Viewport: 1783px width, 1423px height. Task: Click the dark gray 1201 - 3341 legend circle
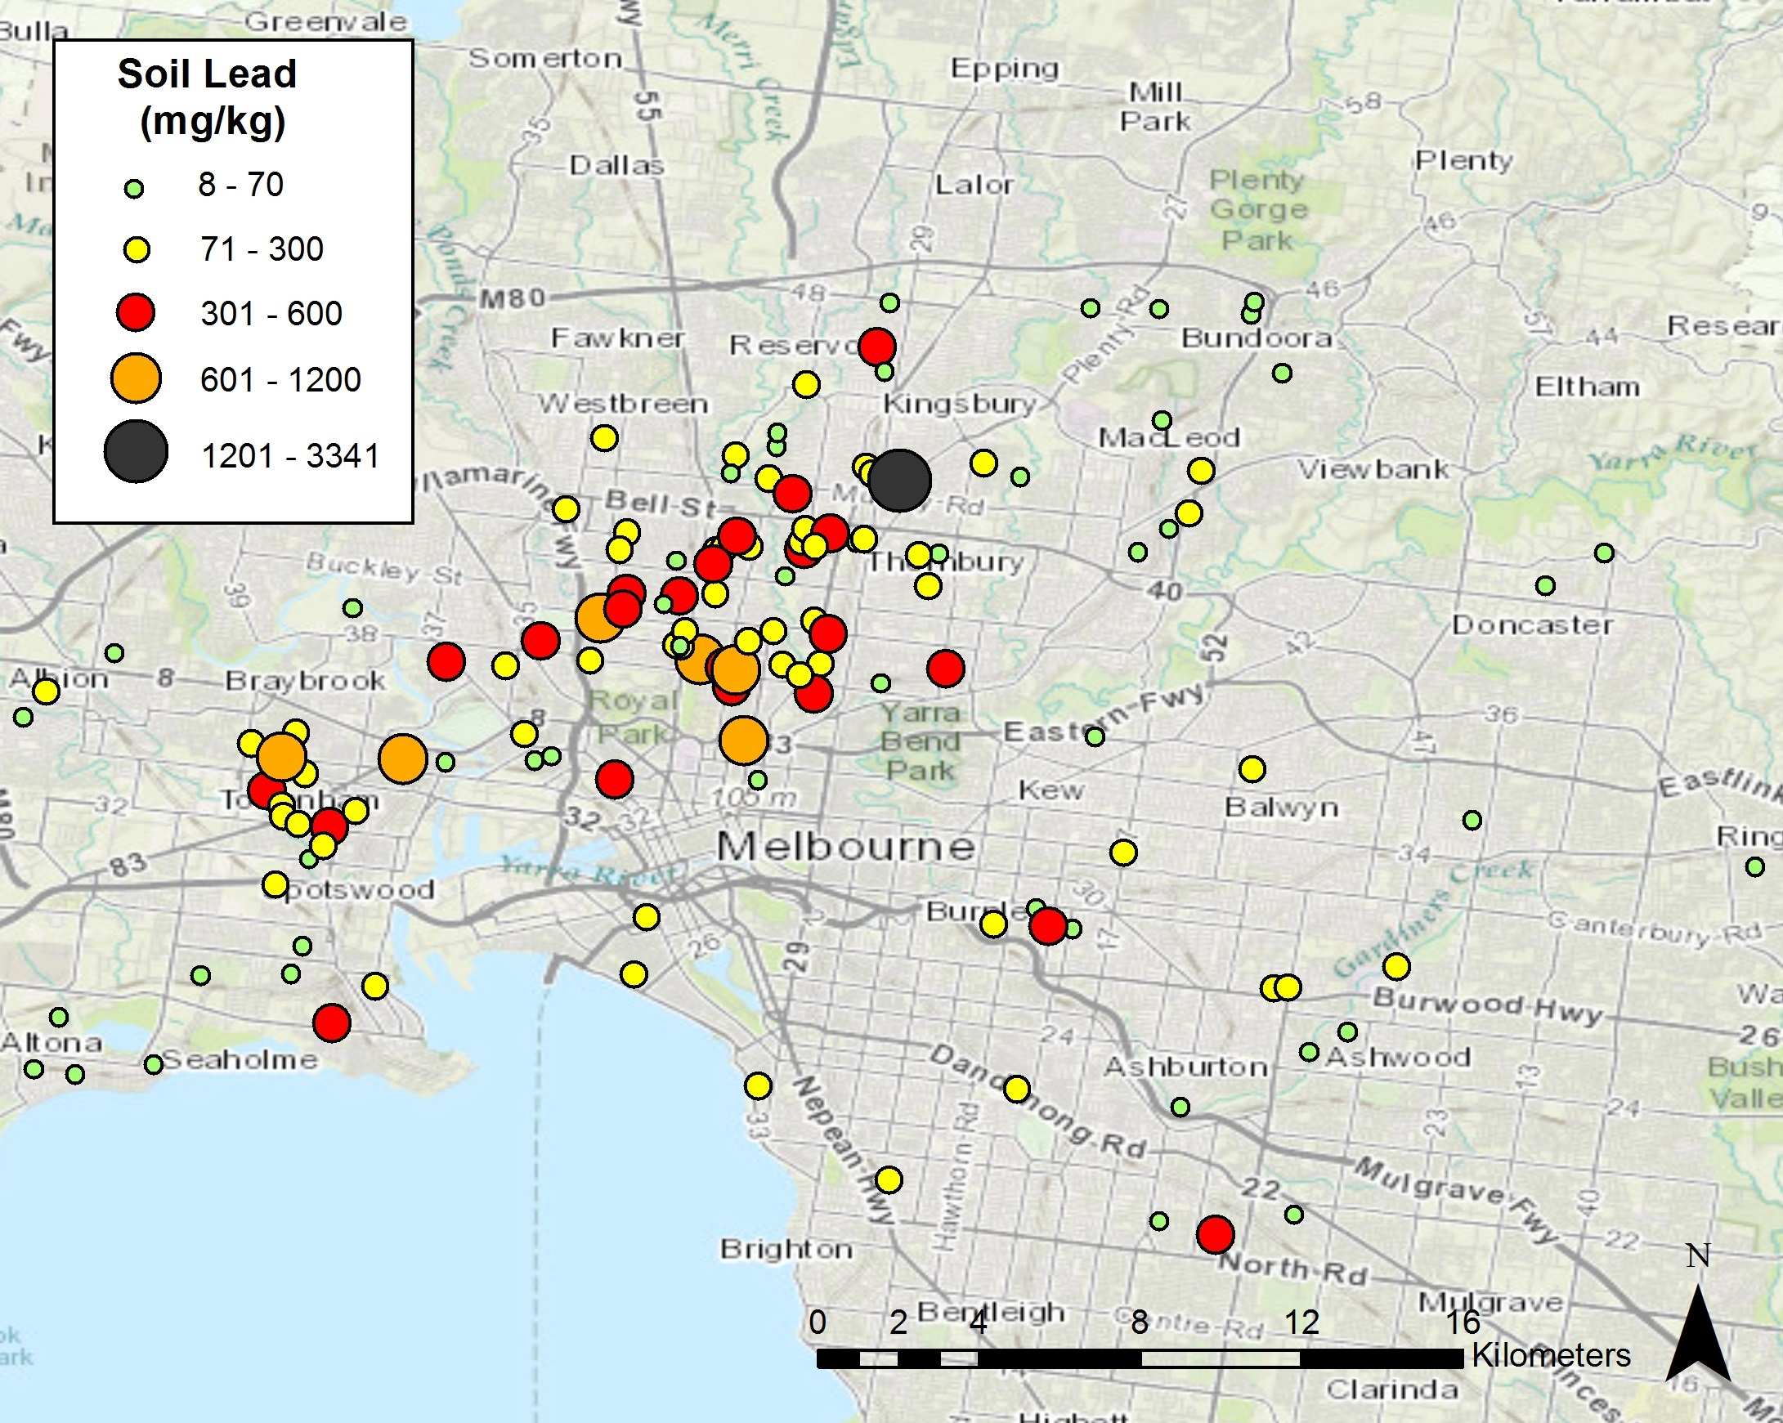(136, 451)
